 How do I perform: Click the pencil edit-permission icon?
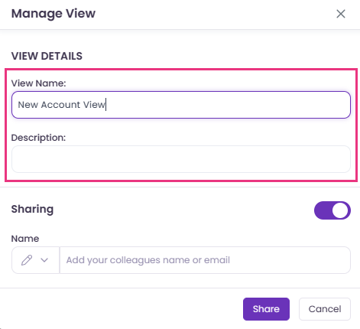(x=27, y=260)
